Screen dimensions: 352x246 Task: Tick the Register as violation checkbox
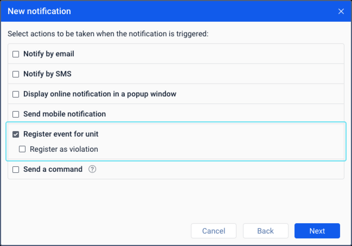pos(22,150)
